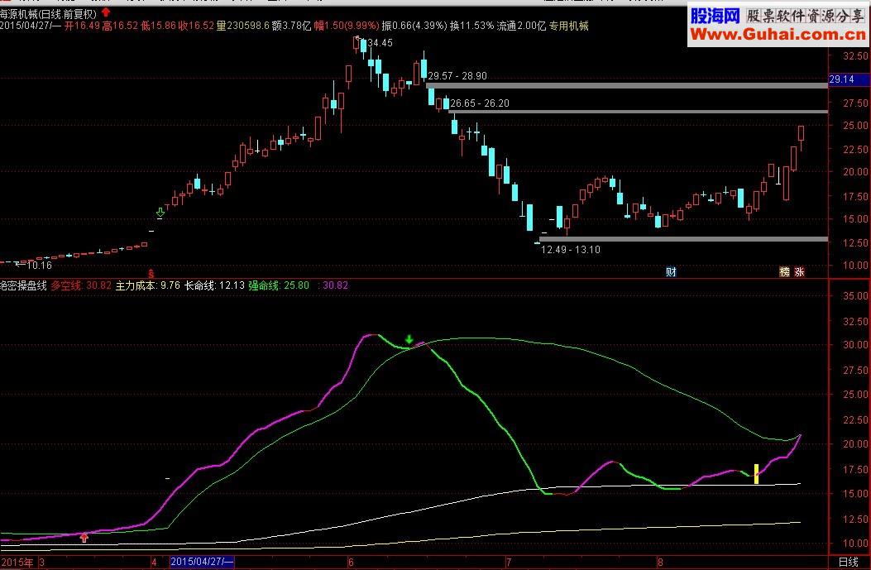This screenshot has width=871, height=570.
Task: Click the date 2015/04/27/一 in top data row
Action: (x=31, y=26)
